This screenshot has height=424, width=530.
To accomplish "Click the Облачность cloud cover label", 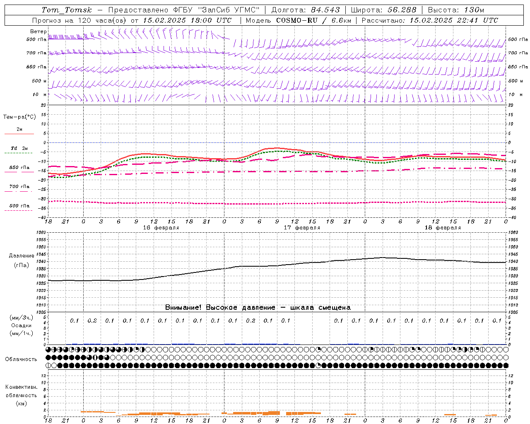I will [x=21, y=359].
